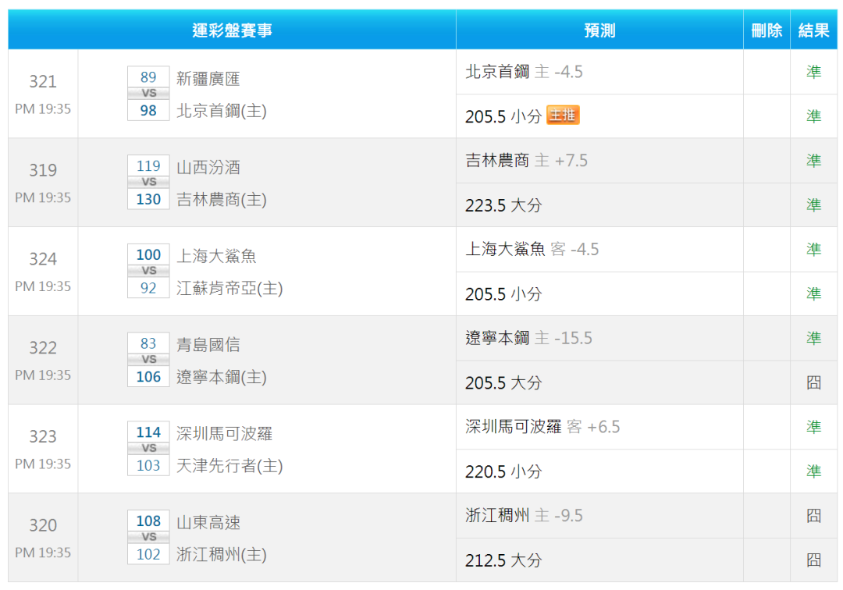
Task: Click the 準 result for 吉林農商 +7.5
Action: pos(813,160)
